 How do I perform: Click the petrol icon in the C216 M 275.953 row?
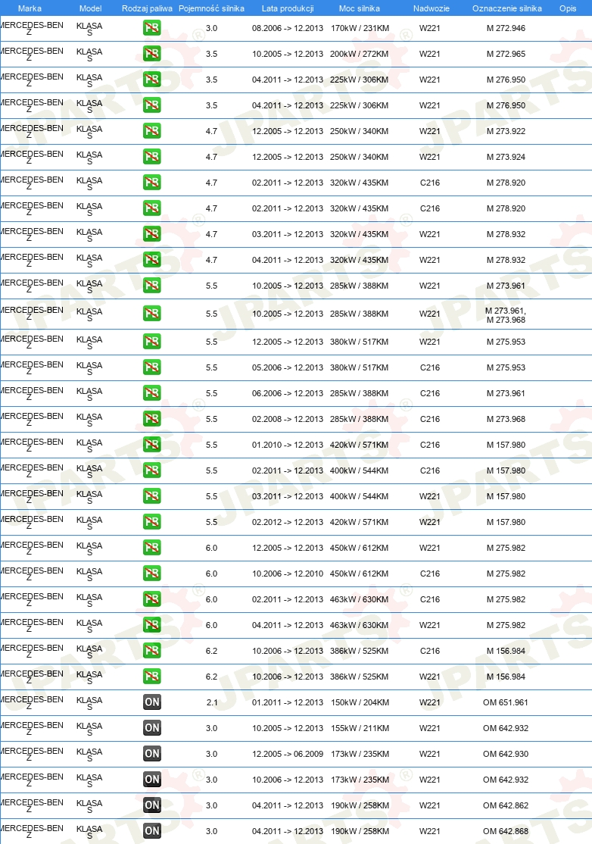tap(152, 367)
